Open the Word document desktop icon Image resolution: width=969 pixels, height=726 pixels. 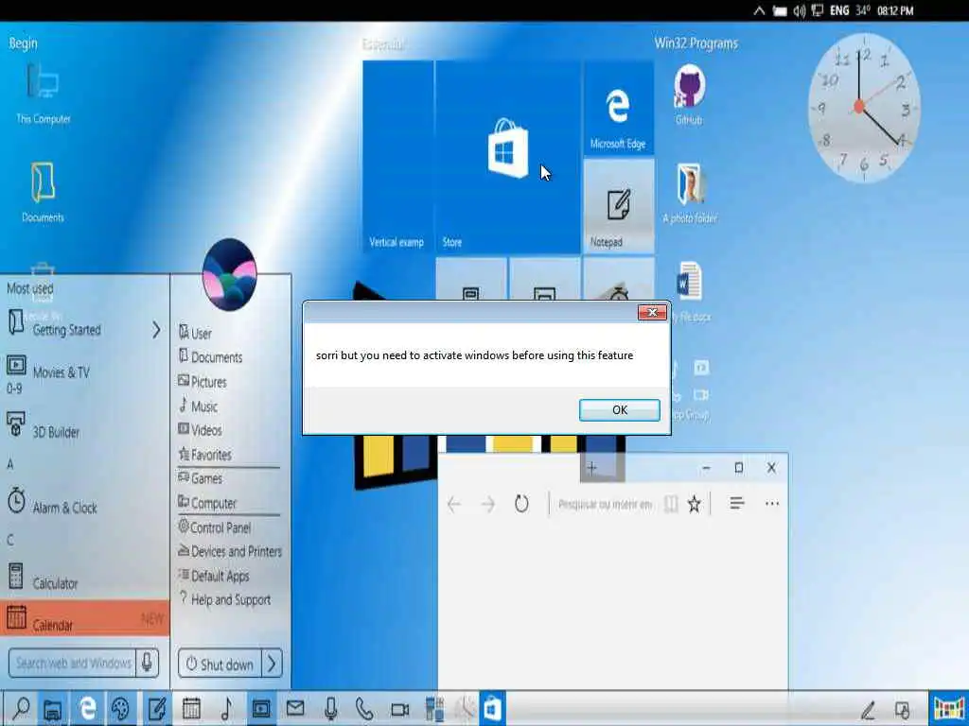689,281
